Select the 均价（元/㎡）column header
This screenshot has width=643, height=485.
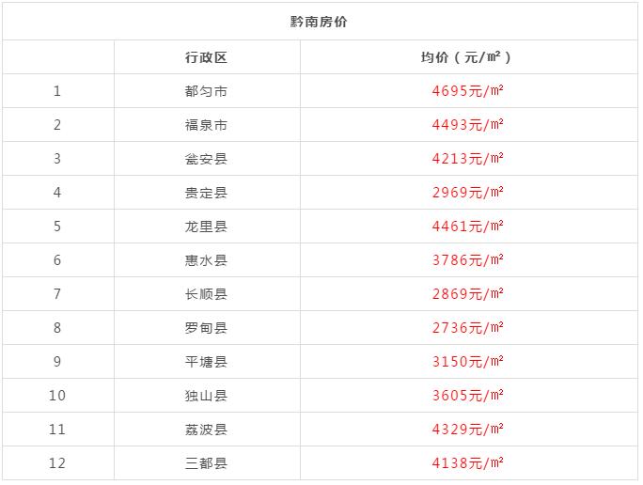[x=466, y=57]
